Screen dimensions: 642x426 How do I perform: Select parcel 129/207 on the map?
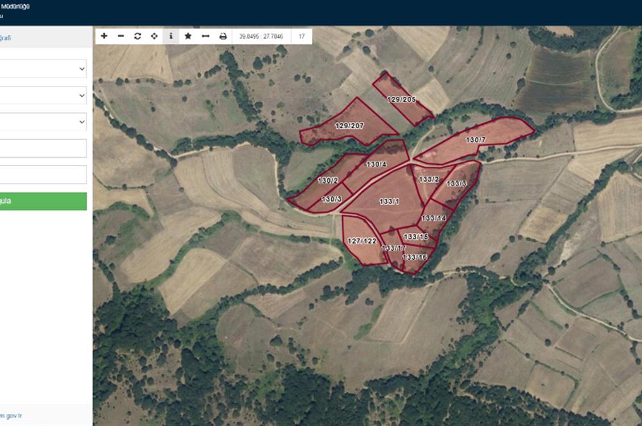click(349, 126)
